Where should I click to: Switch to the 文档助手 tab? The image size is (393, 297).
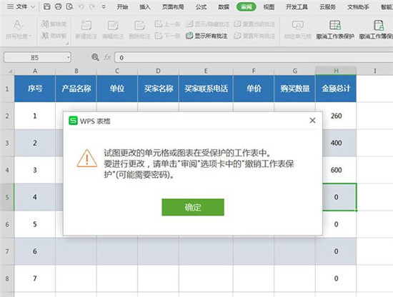[x=358, y=6]
